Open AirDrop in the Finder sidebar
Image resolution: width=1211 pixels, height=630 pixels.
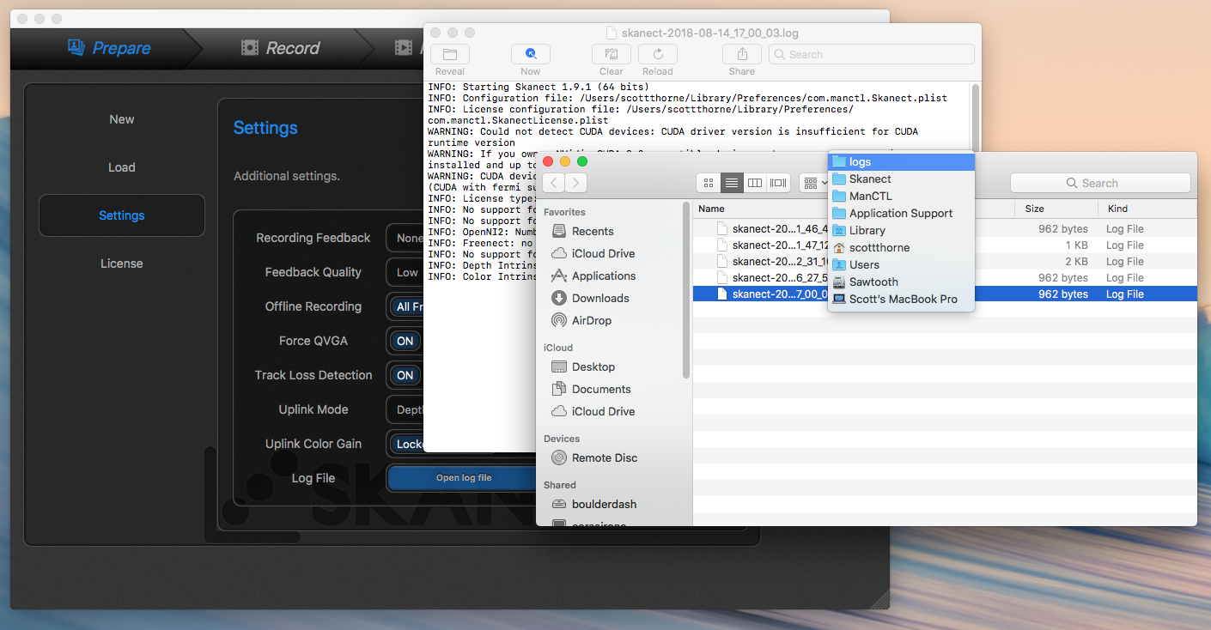pos(592,320)
